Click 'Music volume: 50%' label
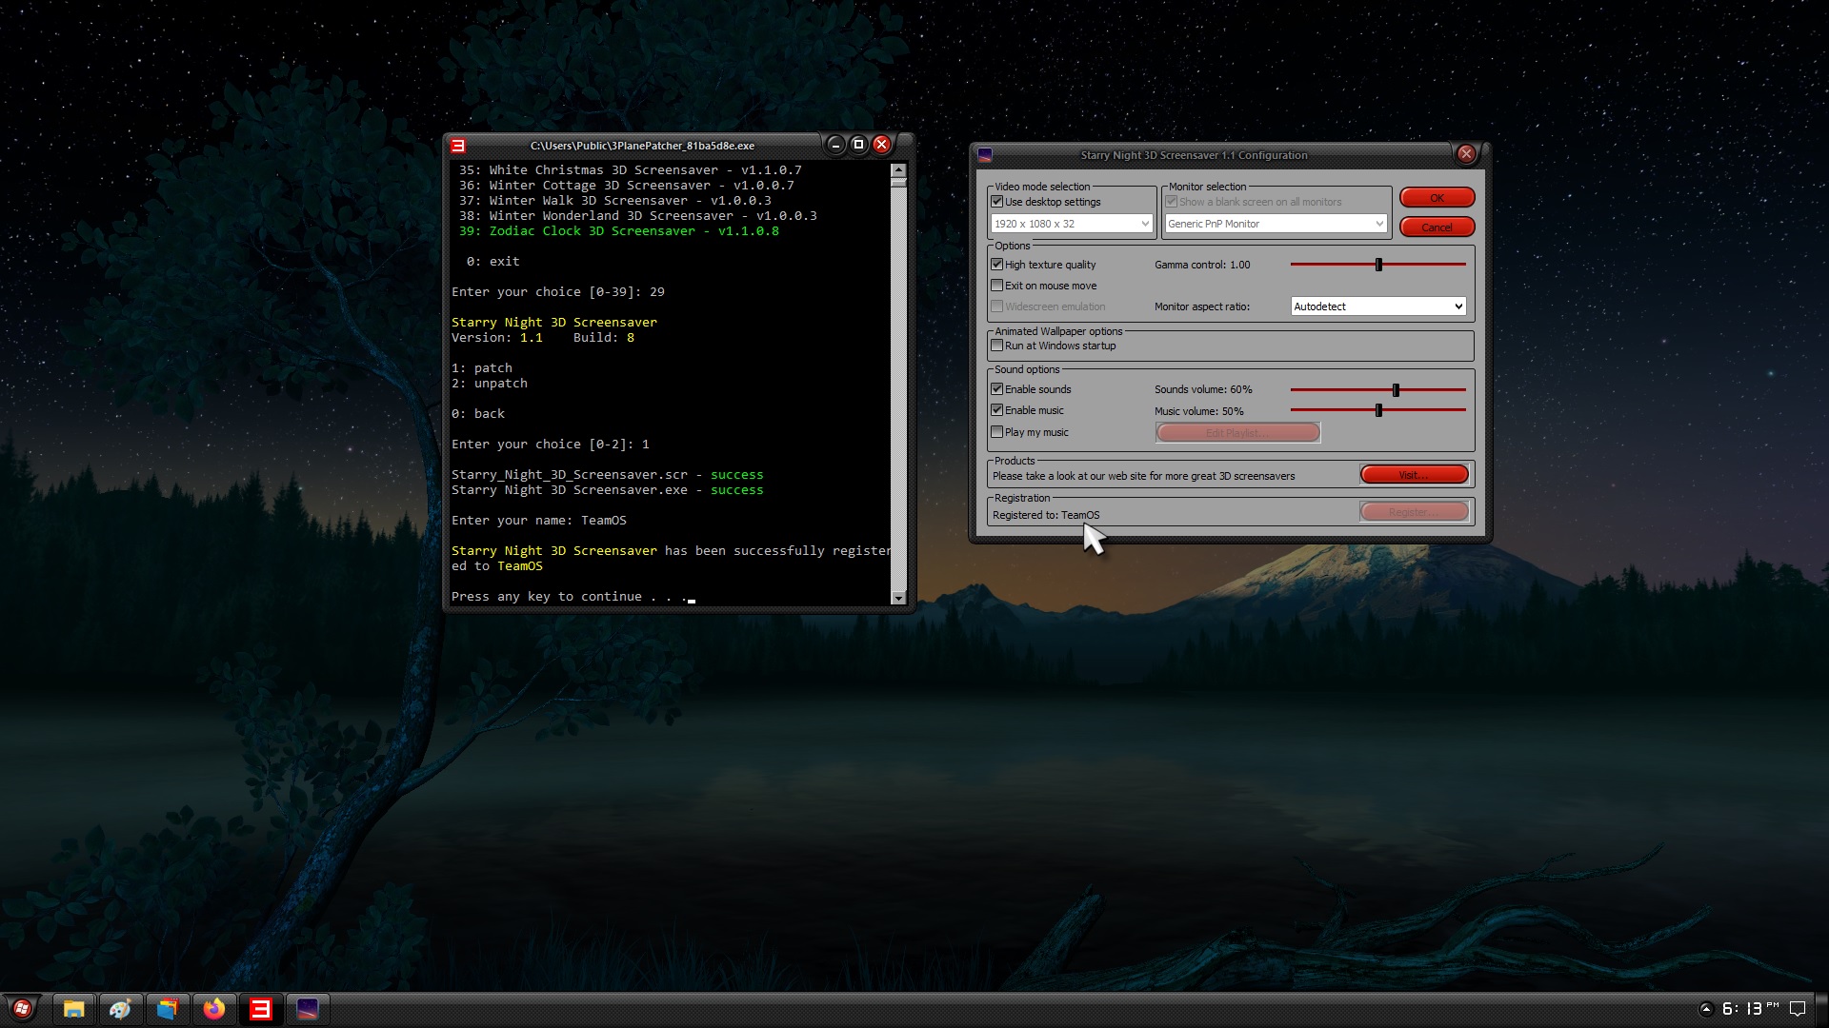Viewport: 1829px width, 1028px height. 1199,411
